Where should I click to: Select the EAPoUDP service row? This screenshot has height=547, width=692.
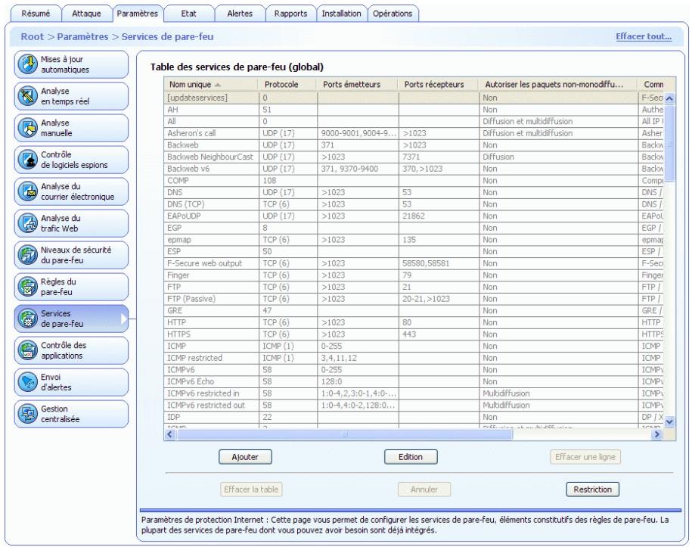pyautogui.click(x=414, y=216)
